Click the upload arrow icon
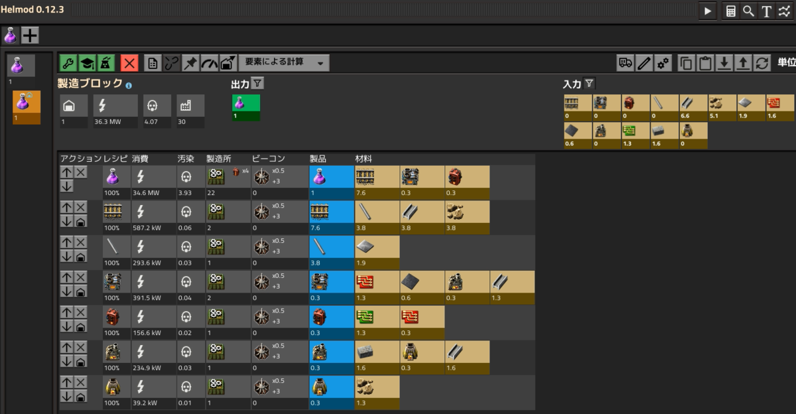 [743, 63]
